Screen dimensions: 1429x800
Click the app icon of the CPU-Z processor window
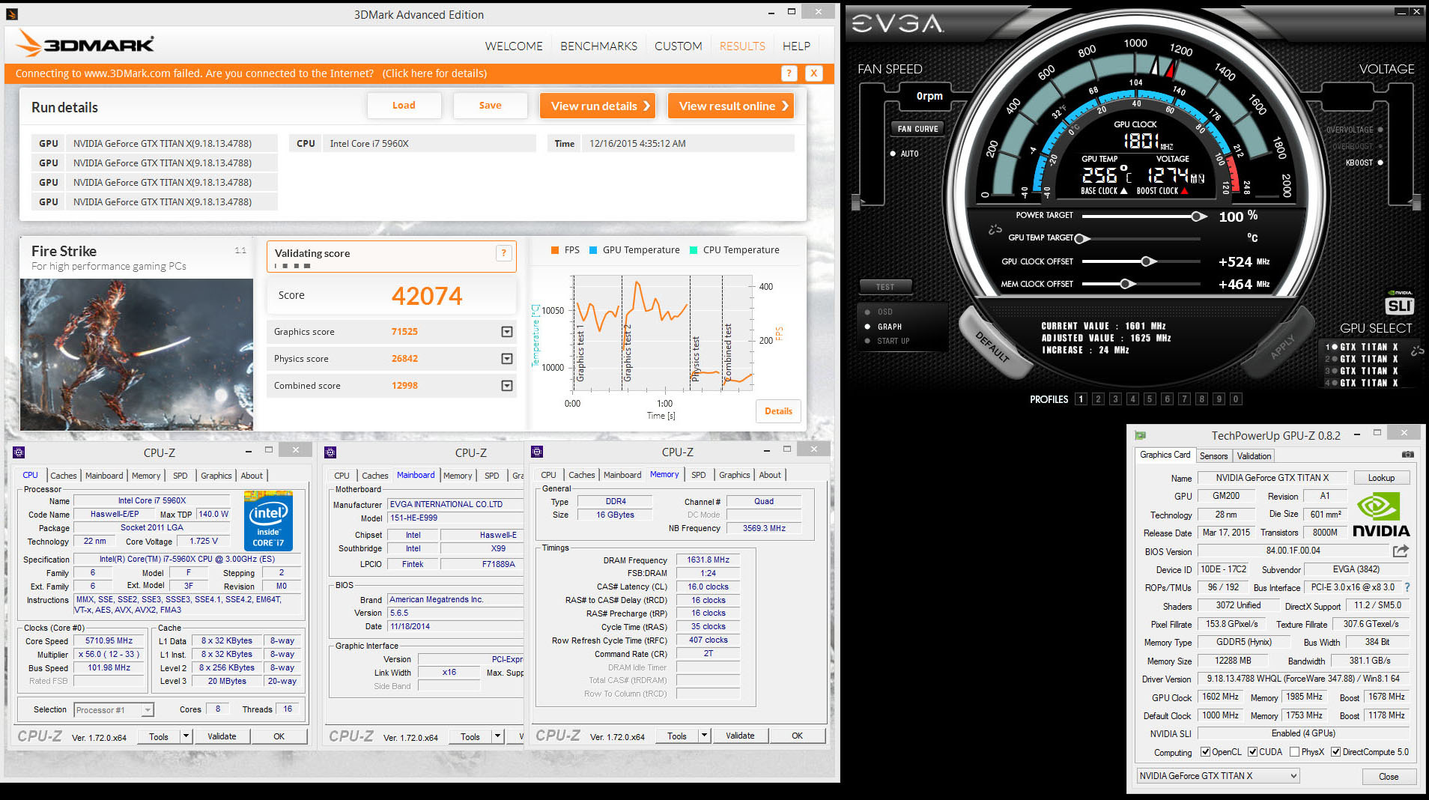pyautogui.click(x=19, y=452)
